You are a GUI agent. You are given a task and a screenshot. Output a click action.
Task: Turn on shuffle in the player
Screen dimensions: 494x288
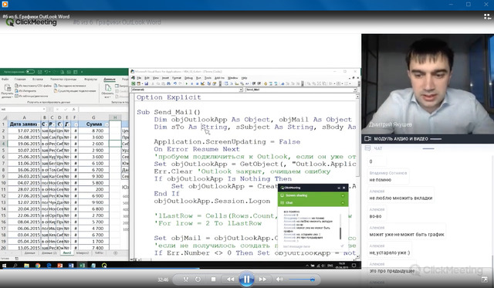[186, 280]
